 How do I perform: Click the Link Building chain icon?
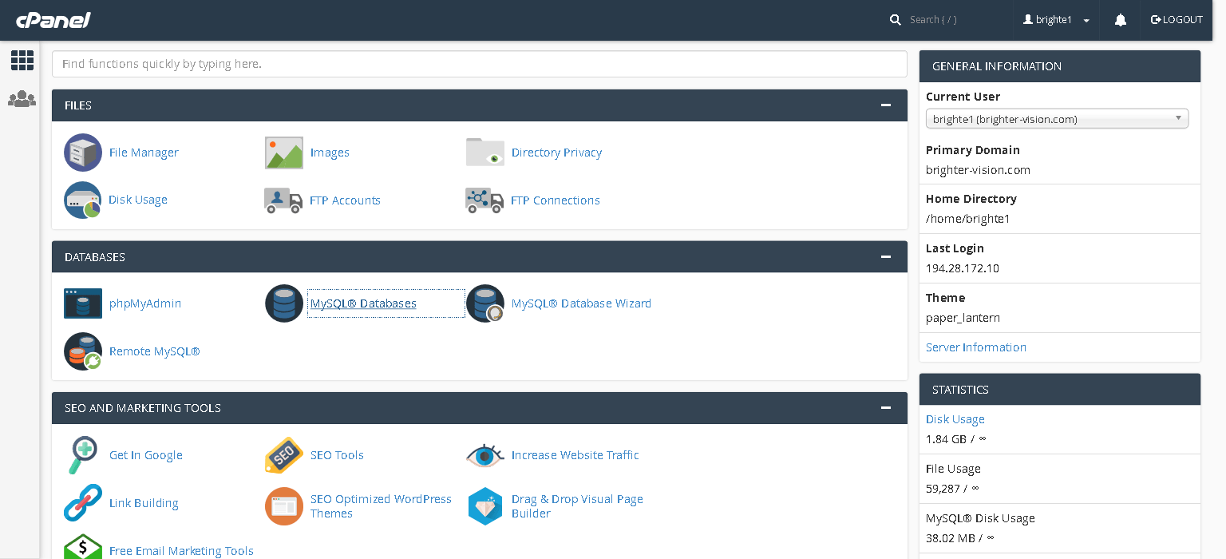(x=83, y=503)
